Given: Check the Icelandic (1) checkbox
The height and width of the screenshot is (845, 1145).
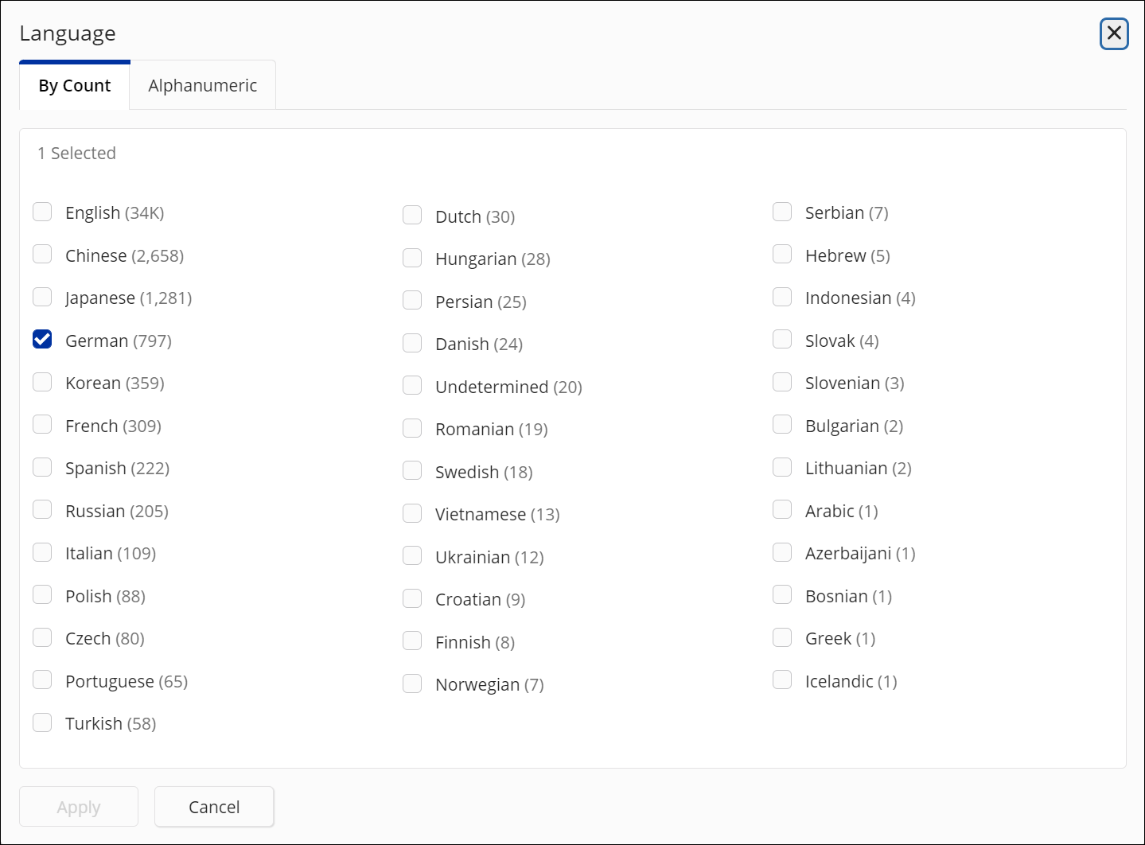Looking at the screenshot, I should click(782, 680).
